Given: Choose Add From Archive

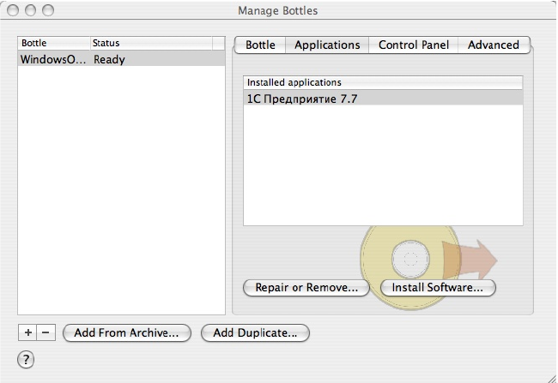Looking at the screenshot, I should click(x=126, y=332).
